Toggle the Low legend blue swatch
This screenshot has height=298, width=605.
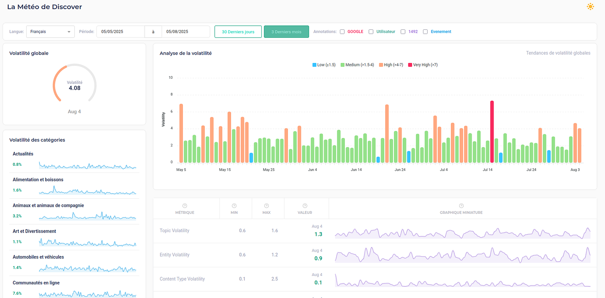(x=315, y=65)
